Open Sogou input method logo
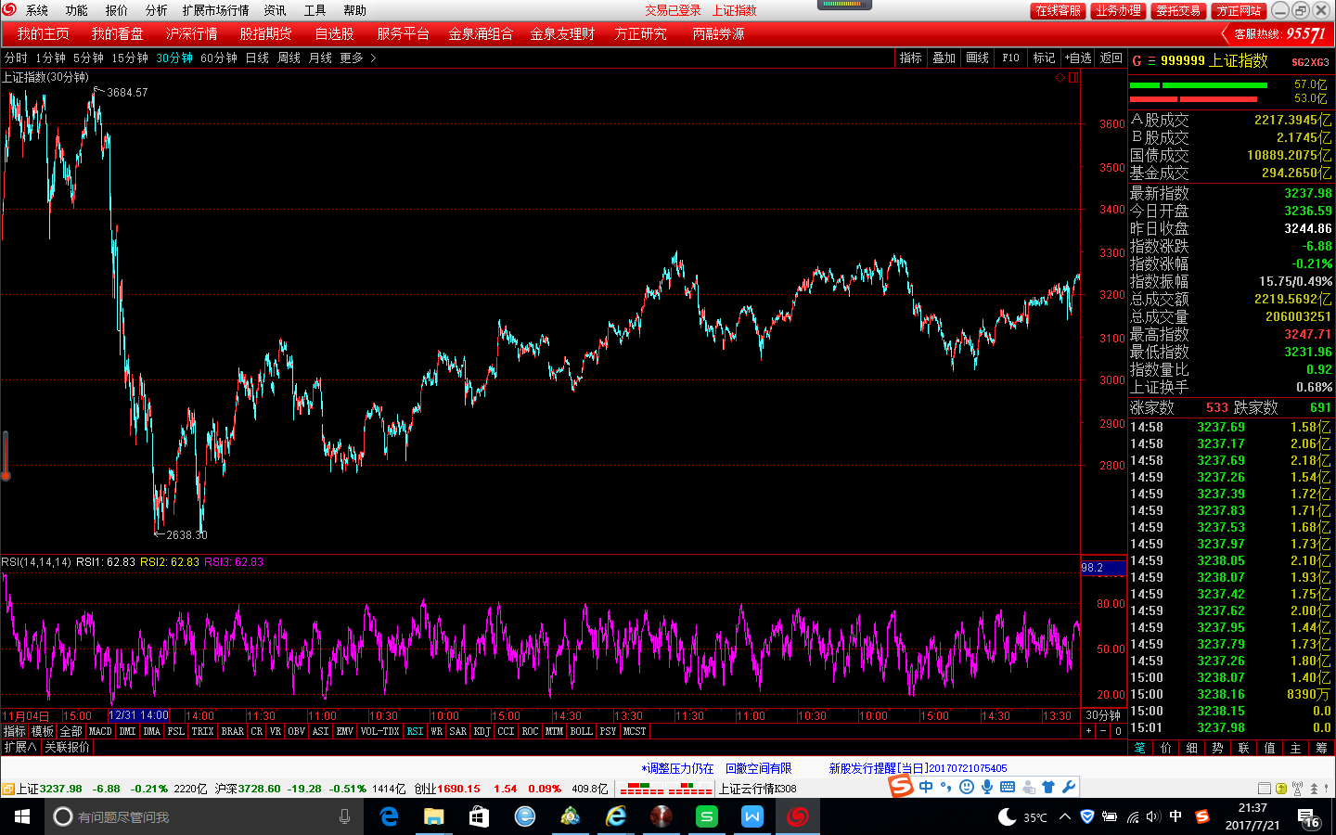This screenshot has height=835, width=1336. pos(901,787)
